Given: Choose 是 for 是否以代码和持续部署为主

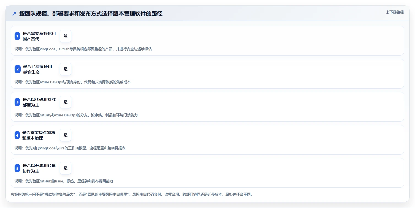Looking at the screenshot, I should pyautogui.click(x=66, y=102).
